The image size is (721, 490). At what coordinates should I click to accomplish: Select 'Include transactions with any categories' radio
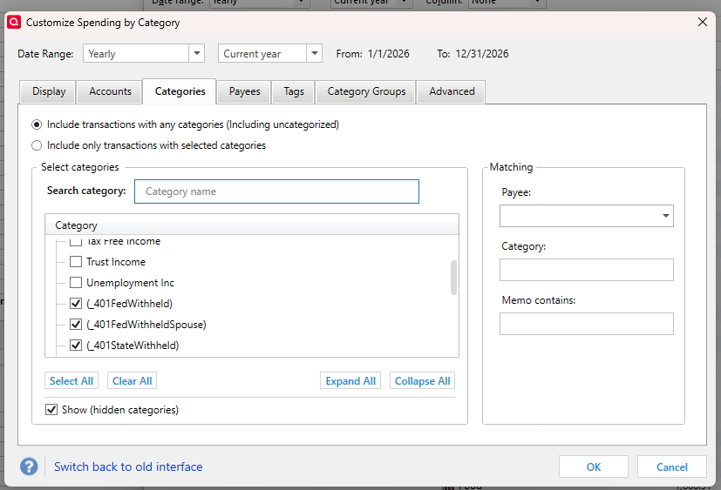pyautogui.click(x=37, y=124)
